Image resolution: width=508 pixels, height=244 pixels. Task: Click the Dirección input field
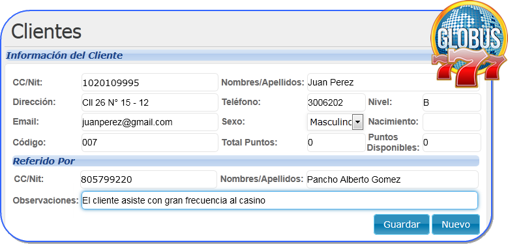(x=150, y=102)
